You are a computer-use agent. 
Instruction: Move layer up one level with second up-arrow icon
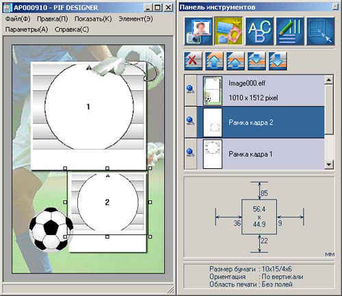(235, 61)
